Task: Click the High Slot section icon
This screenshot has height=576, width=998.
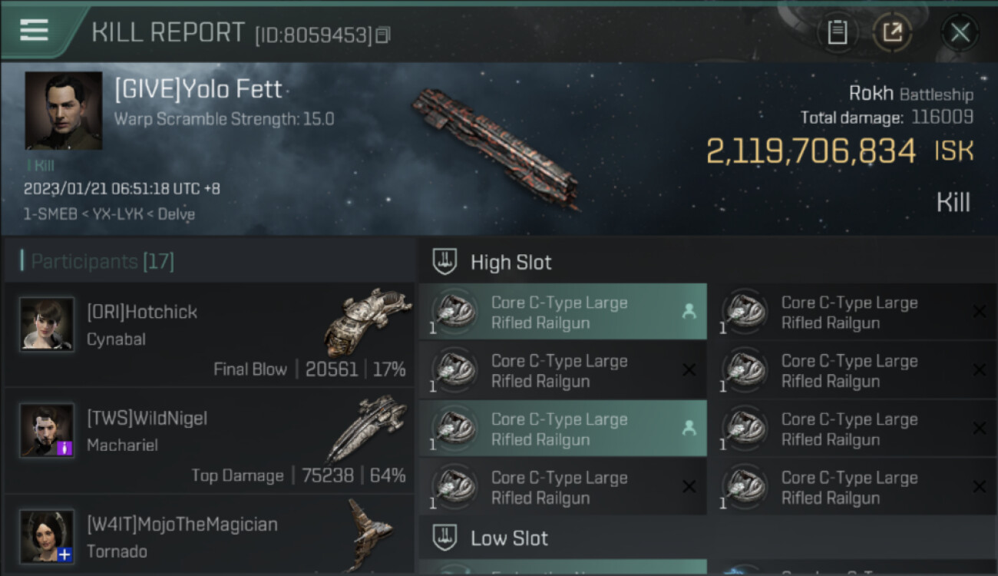Action: pyautogui.click(x=445, y=262)
